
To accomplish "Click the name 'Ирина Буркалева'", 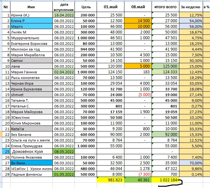I will tap(31, 89).
